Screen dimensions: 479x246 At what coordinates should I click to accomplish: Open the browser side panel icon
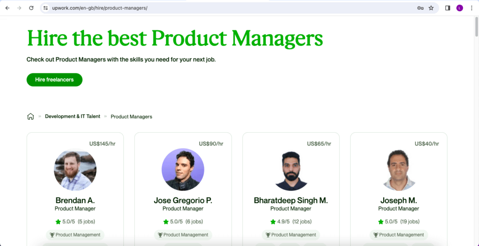pos(448,8)
